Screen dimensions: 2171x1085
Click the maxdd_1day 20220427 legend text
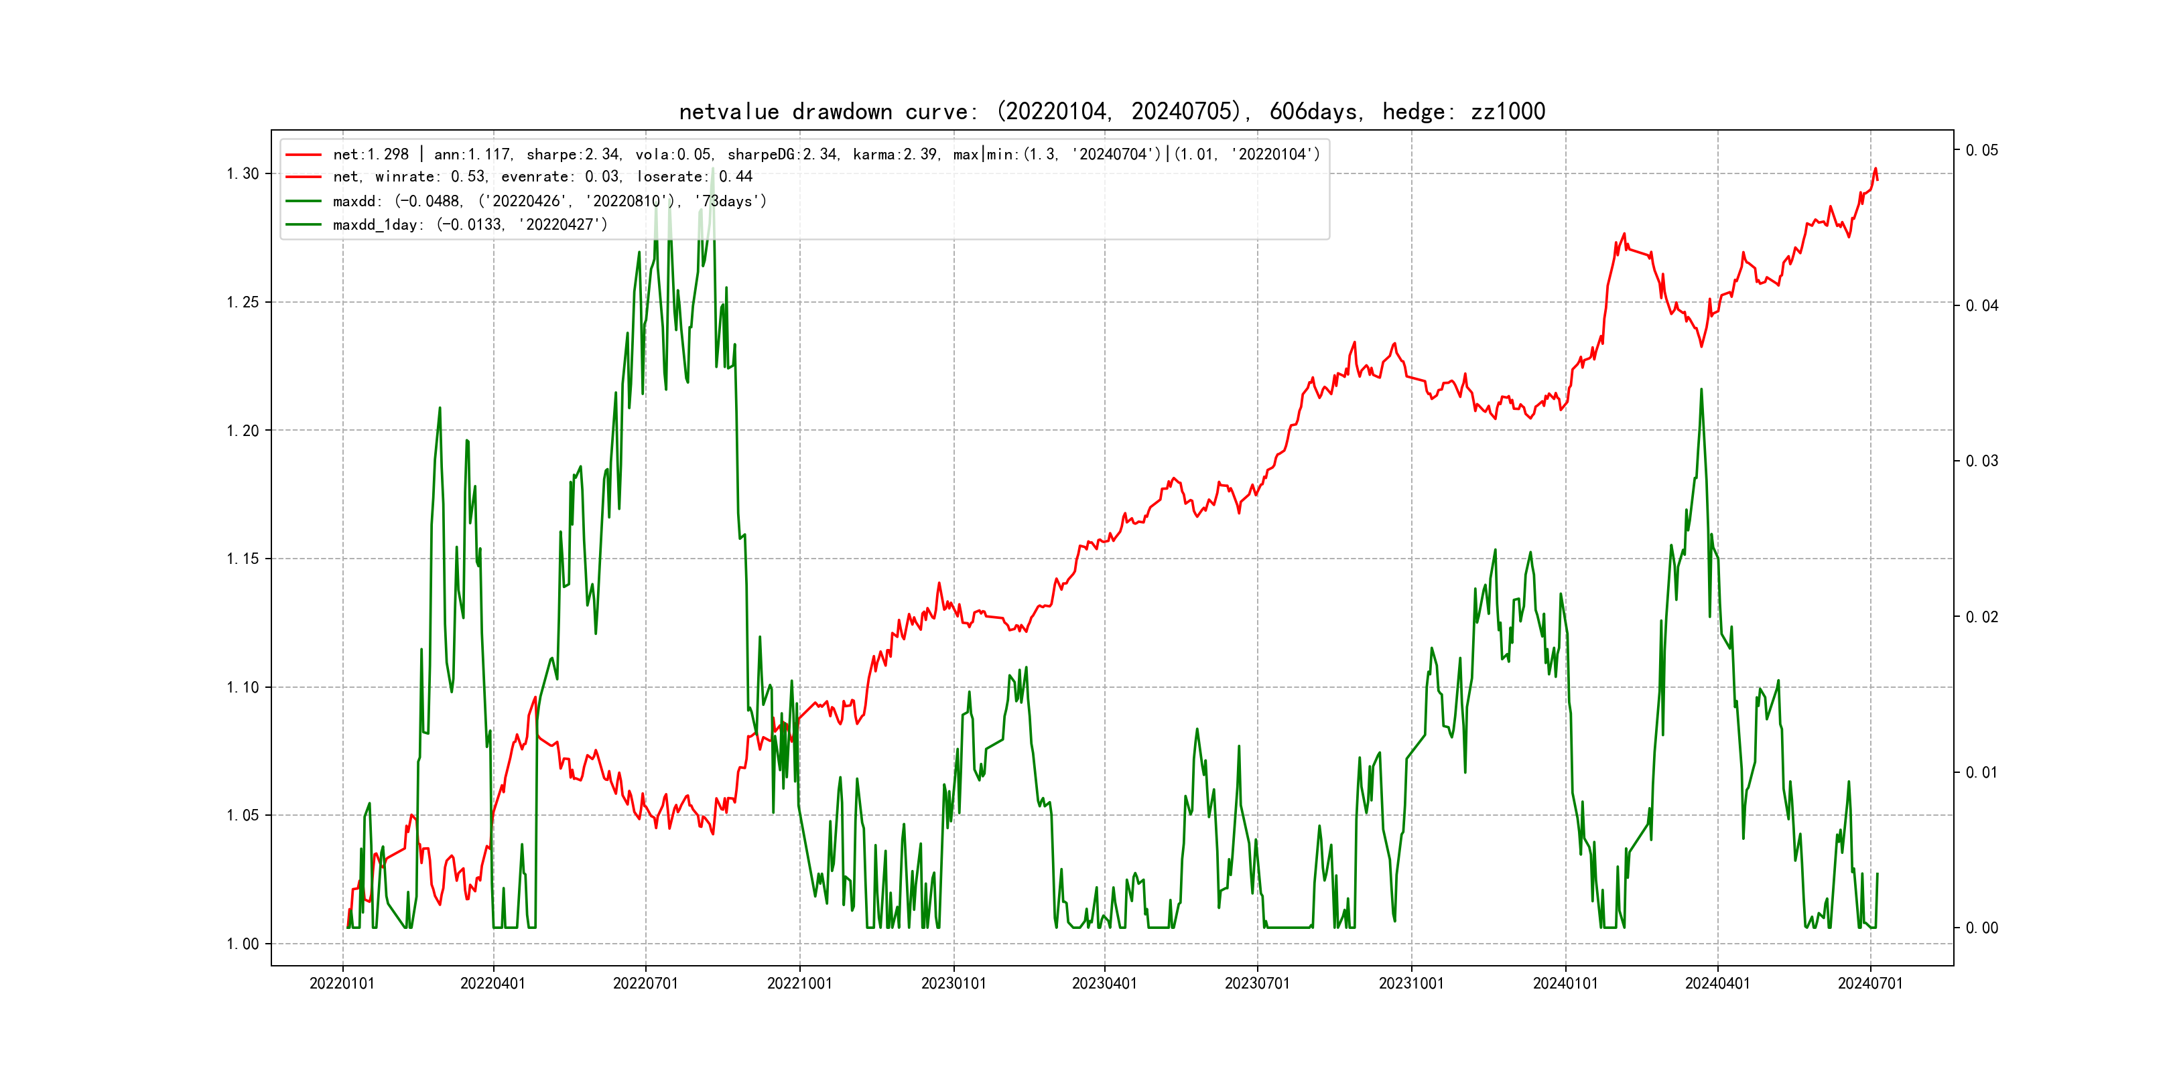tap(470, 225)
